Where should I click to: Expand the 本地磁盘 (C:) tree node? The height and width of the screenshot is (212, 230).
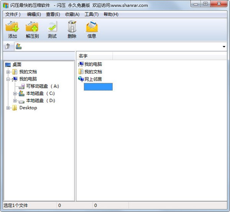click(15, 94)
